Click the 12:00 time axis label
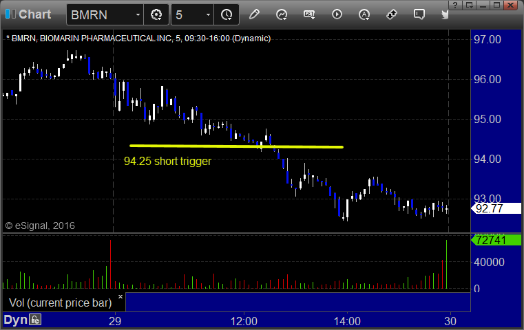524x330 pixels. (244, 321)
